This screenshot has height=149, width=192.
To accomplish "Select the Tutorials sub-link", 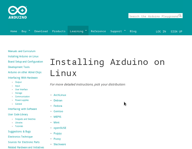I will (19, 126).
